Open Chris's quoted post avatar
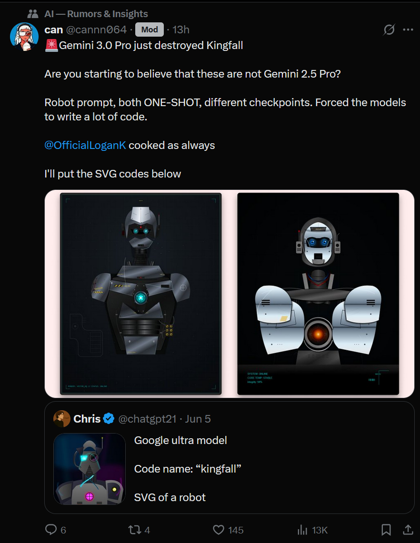The height and width of the screenshot is (543, 420). coord(62,419)
